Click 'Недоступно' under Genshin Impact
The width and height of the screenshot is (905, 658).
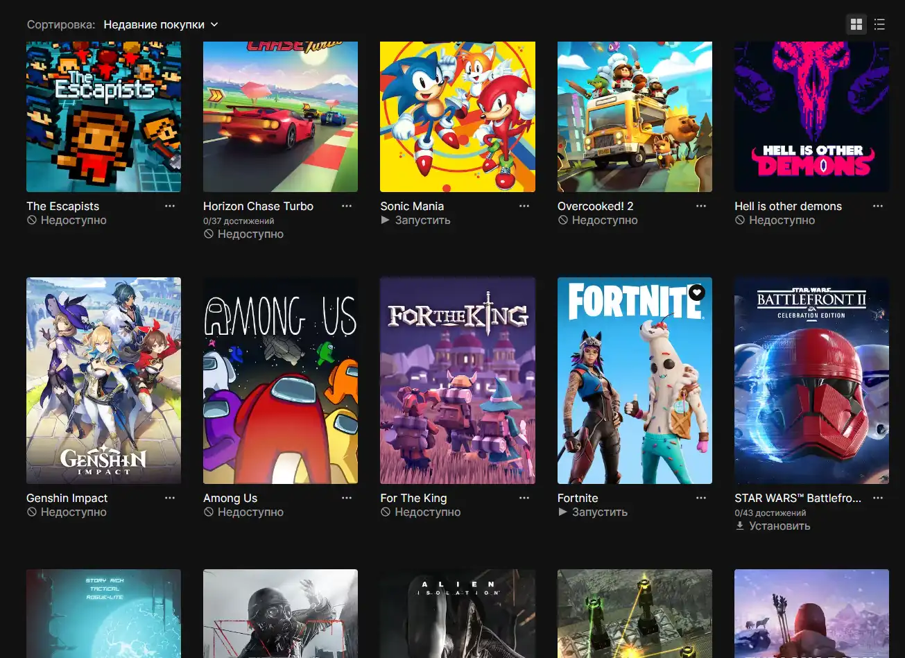point(67,512)
